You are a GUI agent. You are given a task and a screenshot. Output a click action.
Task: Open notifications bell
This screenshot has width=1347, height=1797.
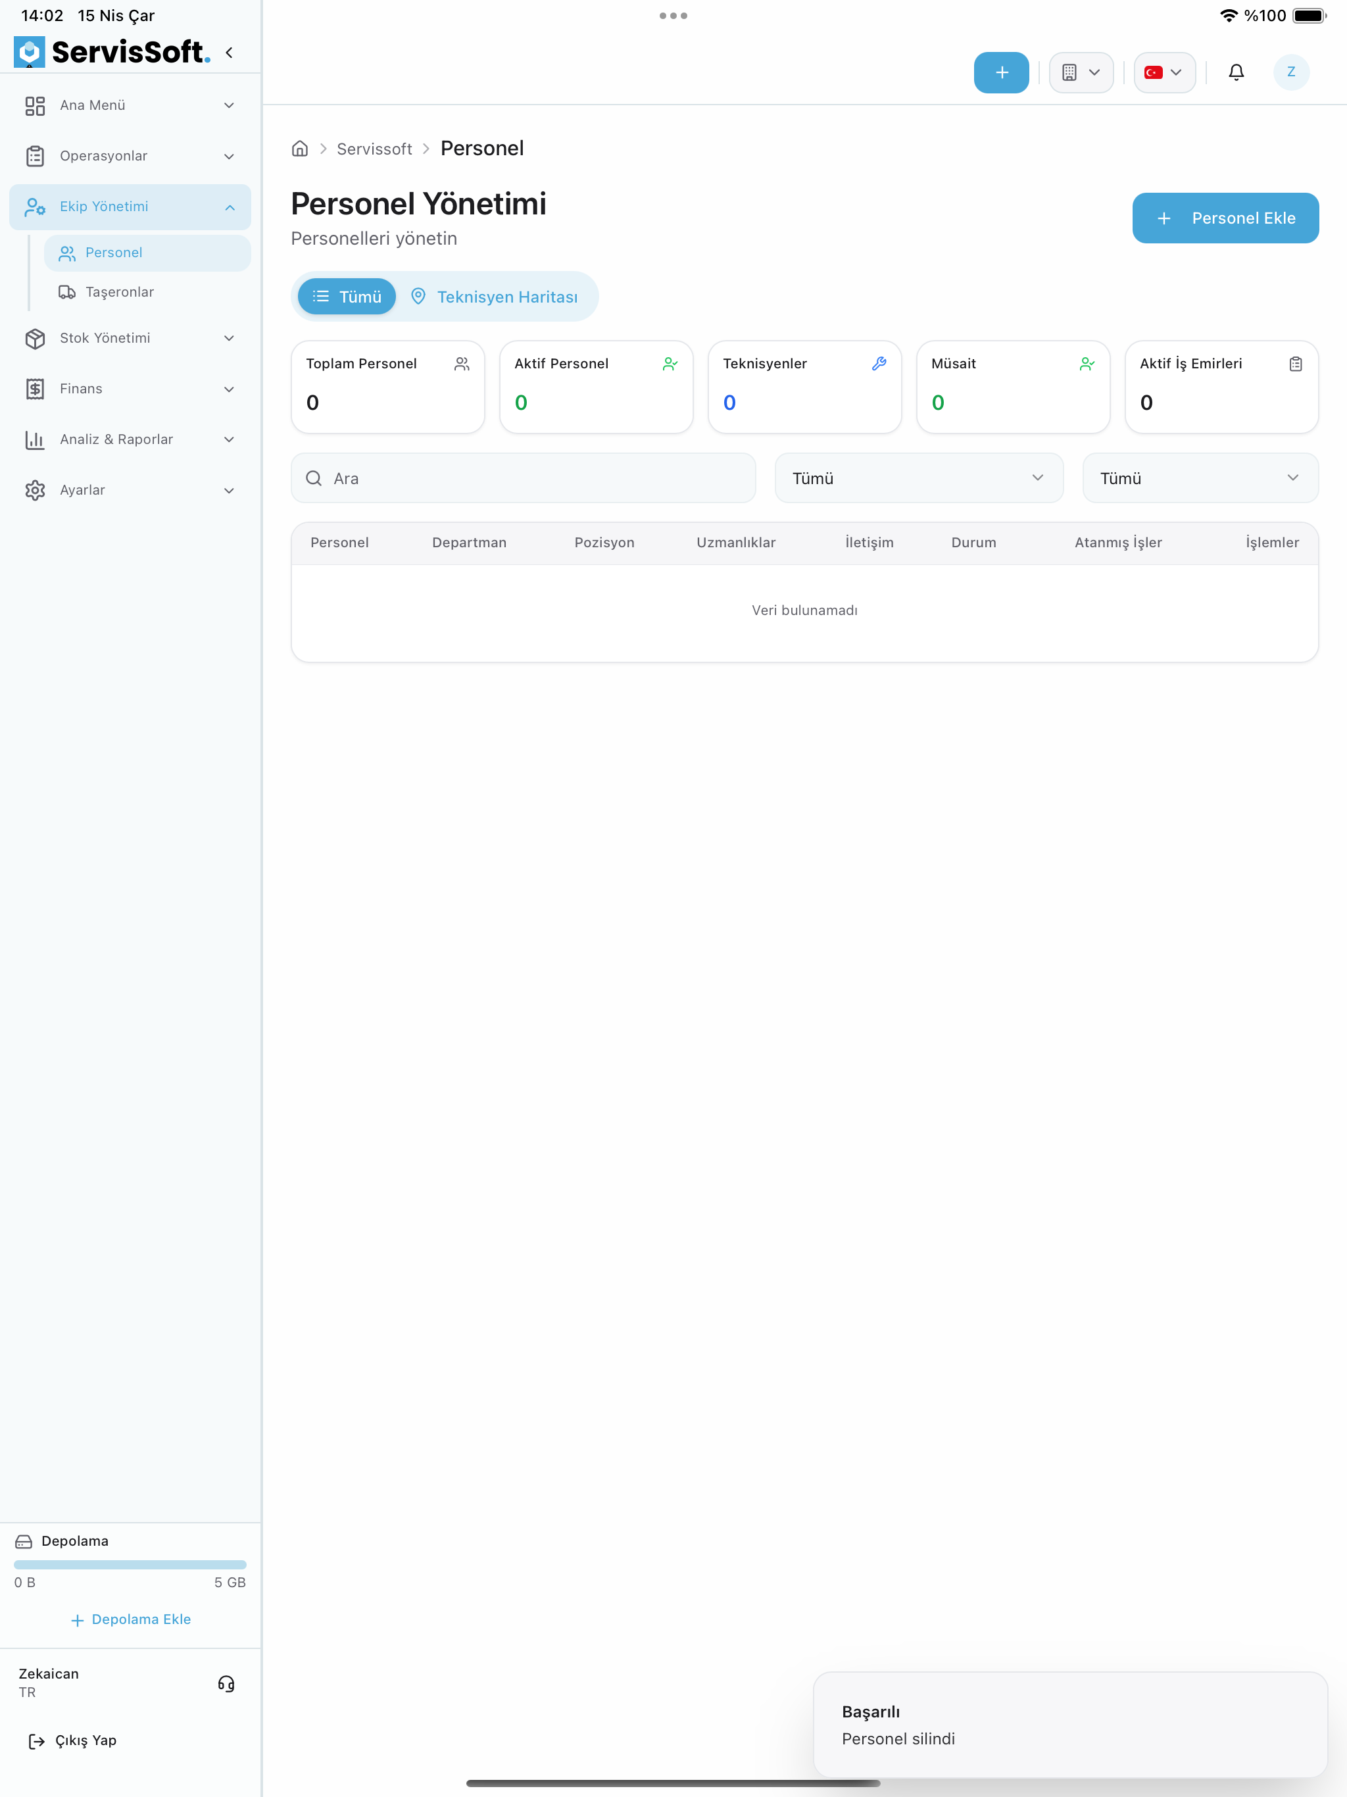tap(1236, 72)
